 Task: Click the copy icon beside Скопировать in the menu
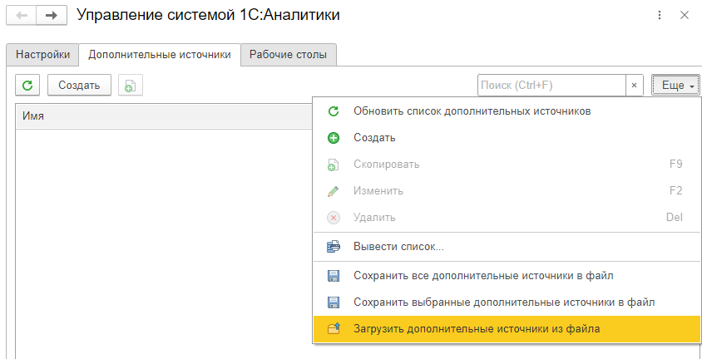[334, 165]
